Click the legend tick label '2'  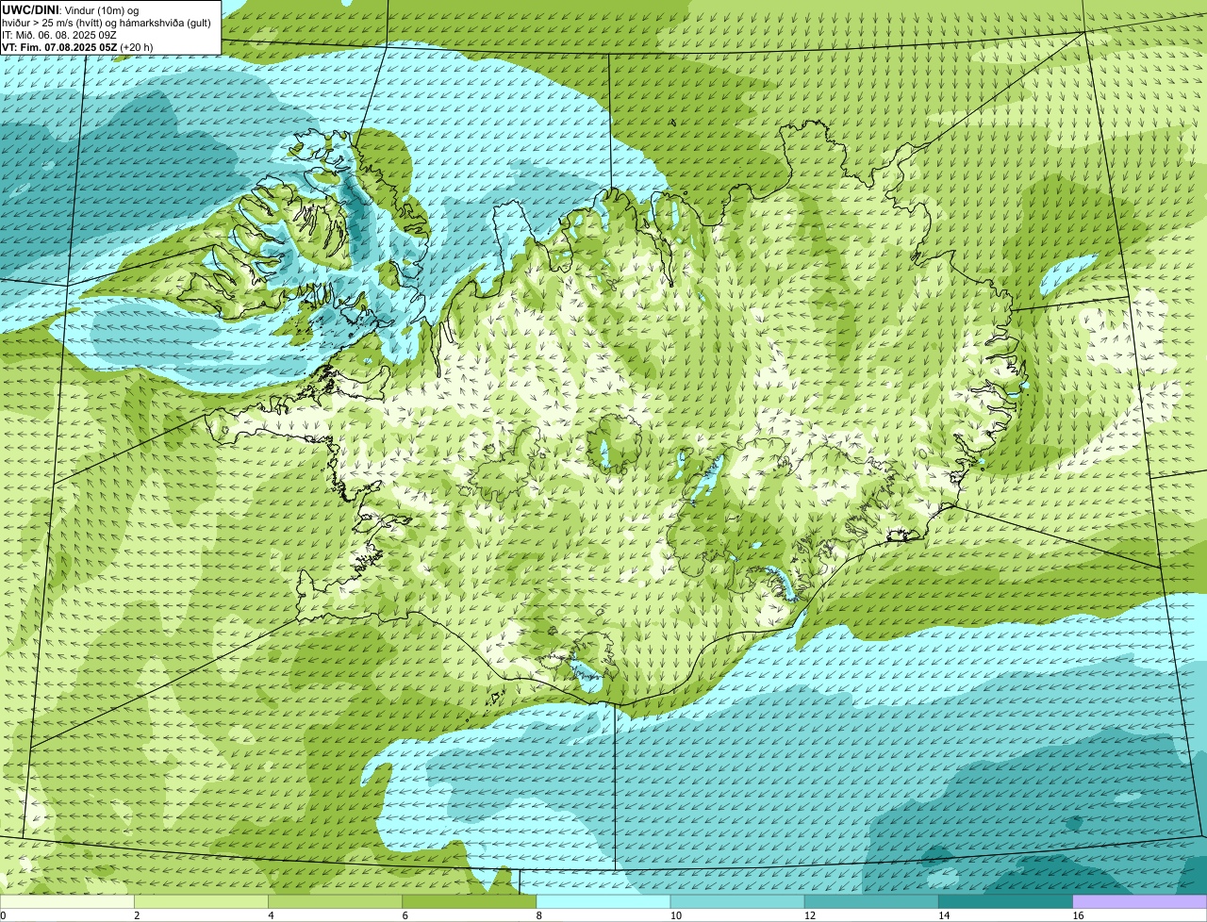[137, 915]
